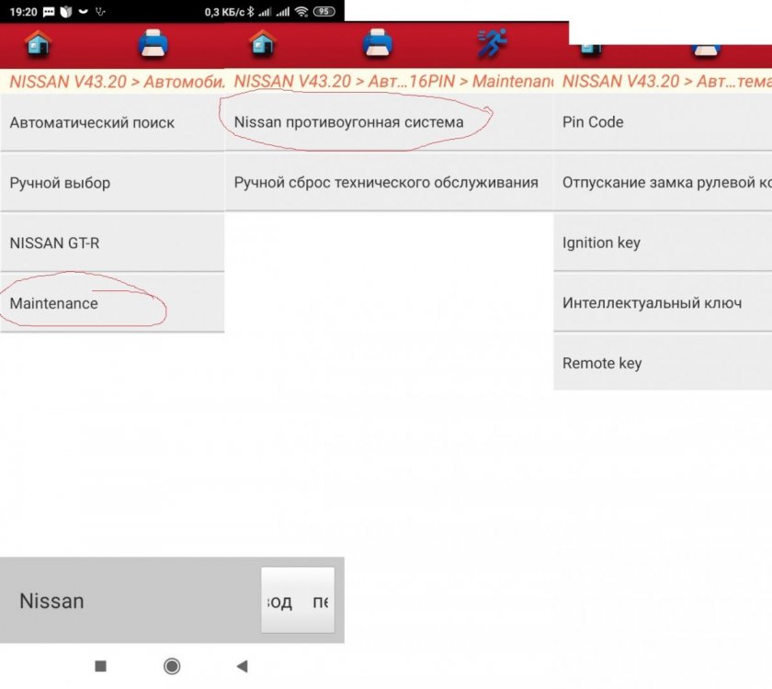Tap the running man icon

click(x=493, y=43)
